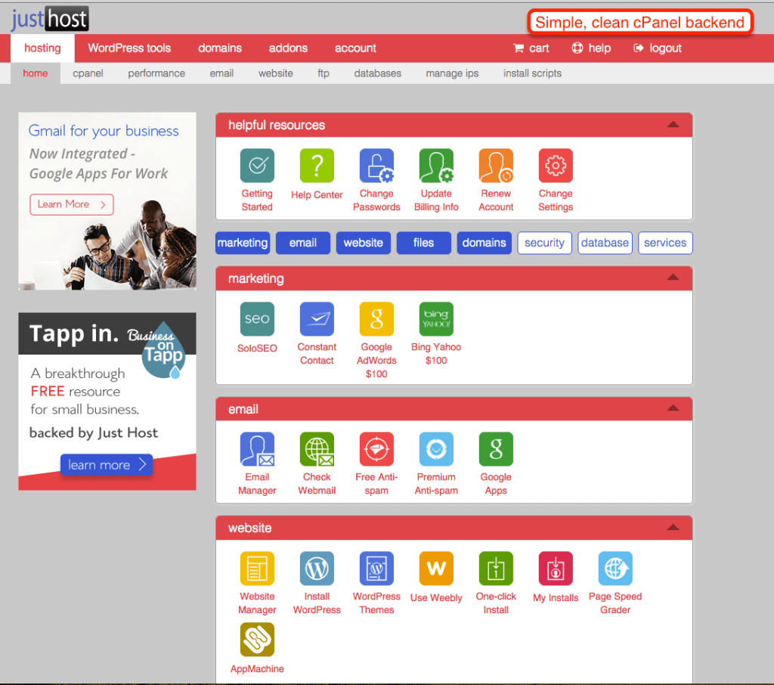Collapse the helpful resources panel

pos(673,125)
